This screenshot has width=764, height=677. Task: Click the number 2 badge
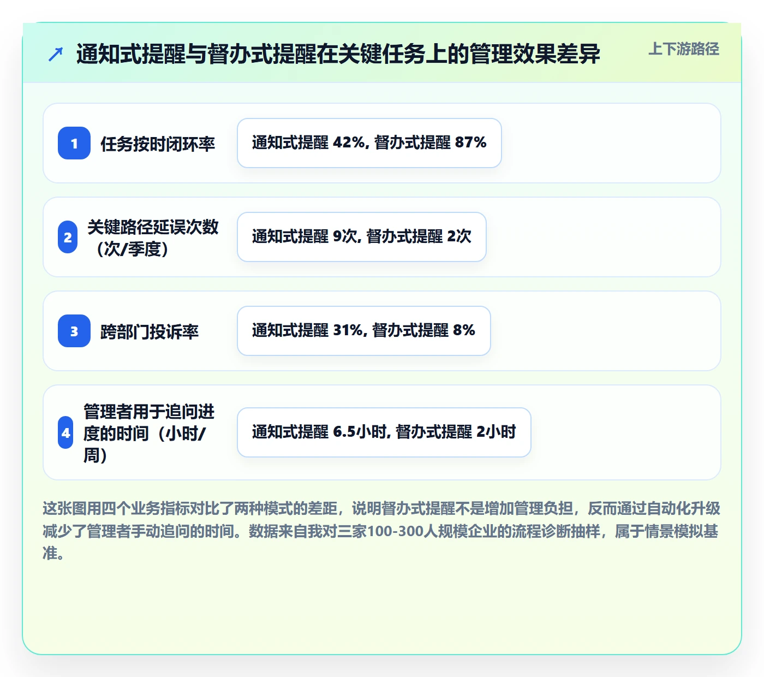68,237
